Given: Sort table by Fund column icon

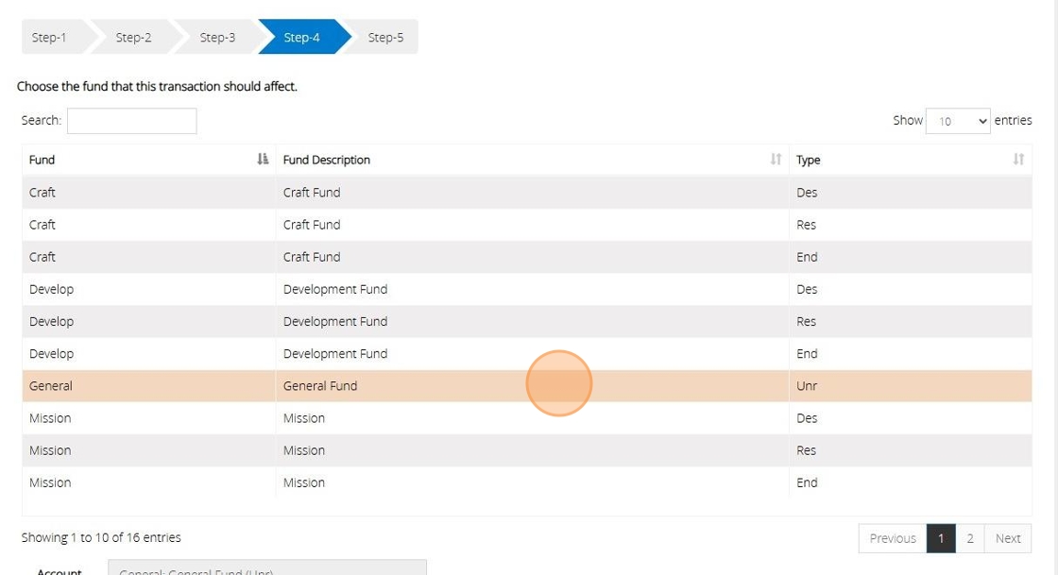Looking at the screenshot, I should [263, 160].
